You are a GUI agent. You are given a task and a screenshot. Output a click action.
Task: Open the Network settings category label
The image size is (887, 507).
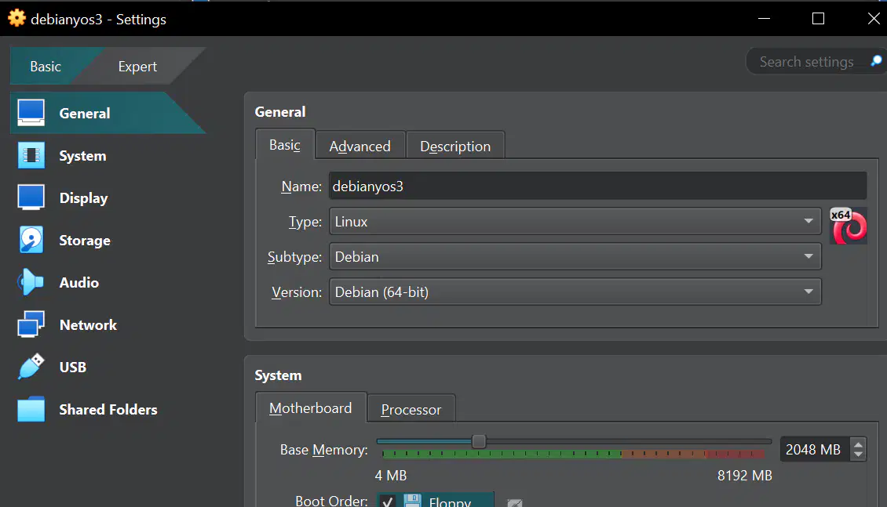(88, 324)
